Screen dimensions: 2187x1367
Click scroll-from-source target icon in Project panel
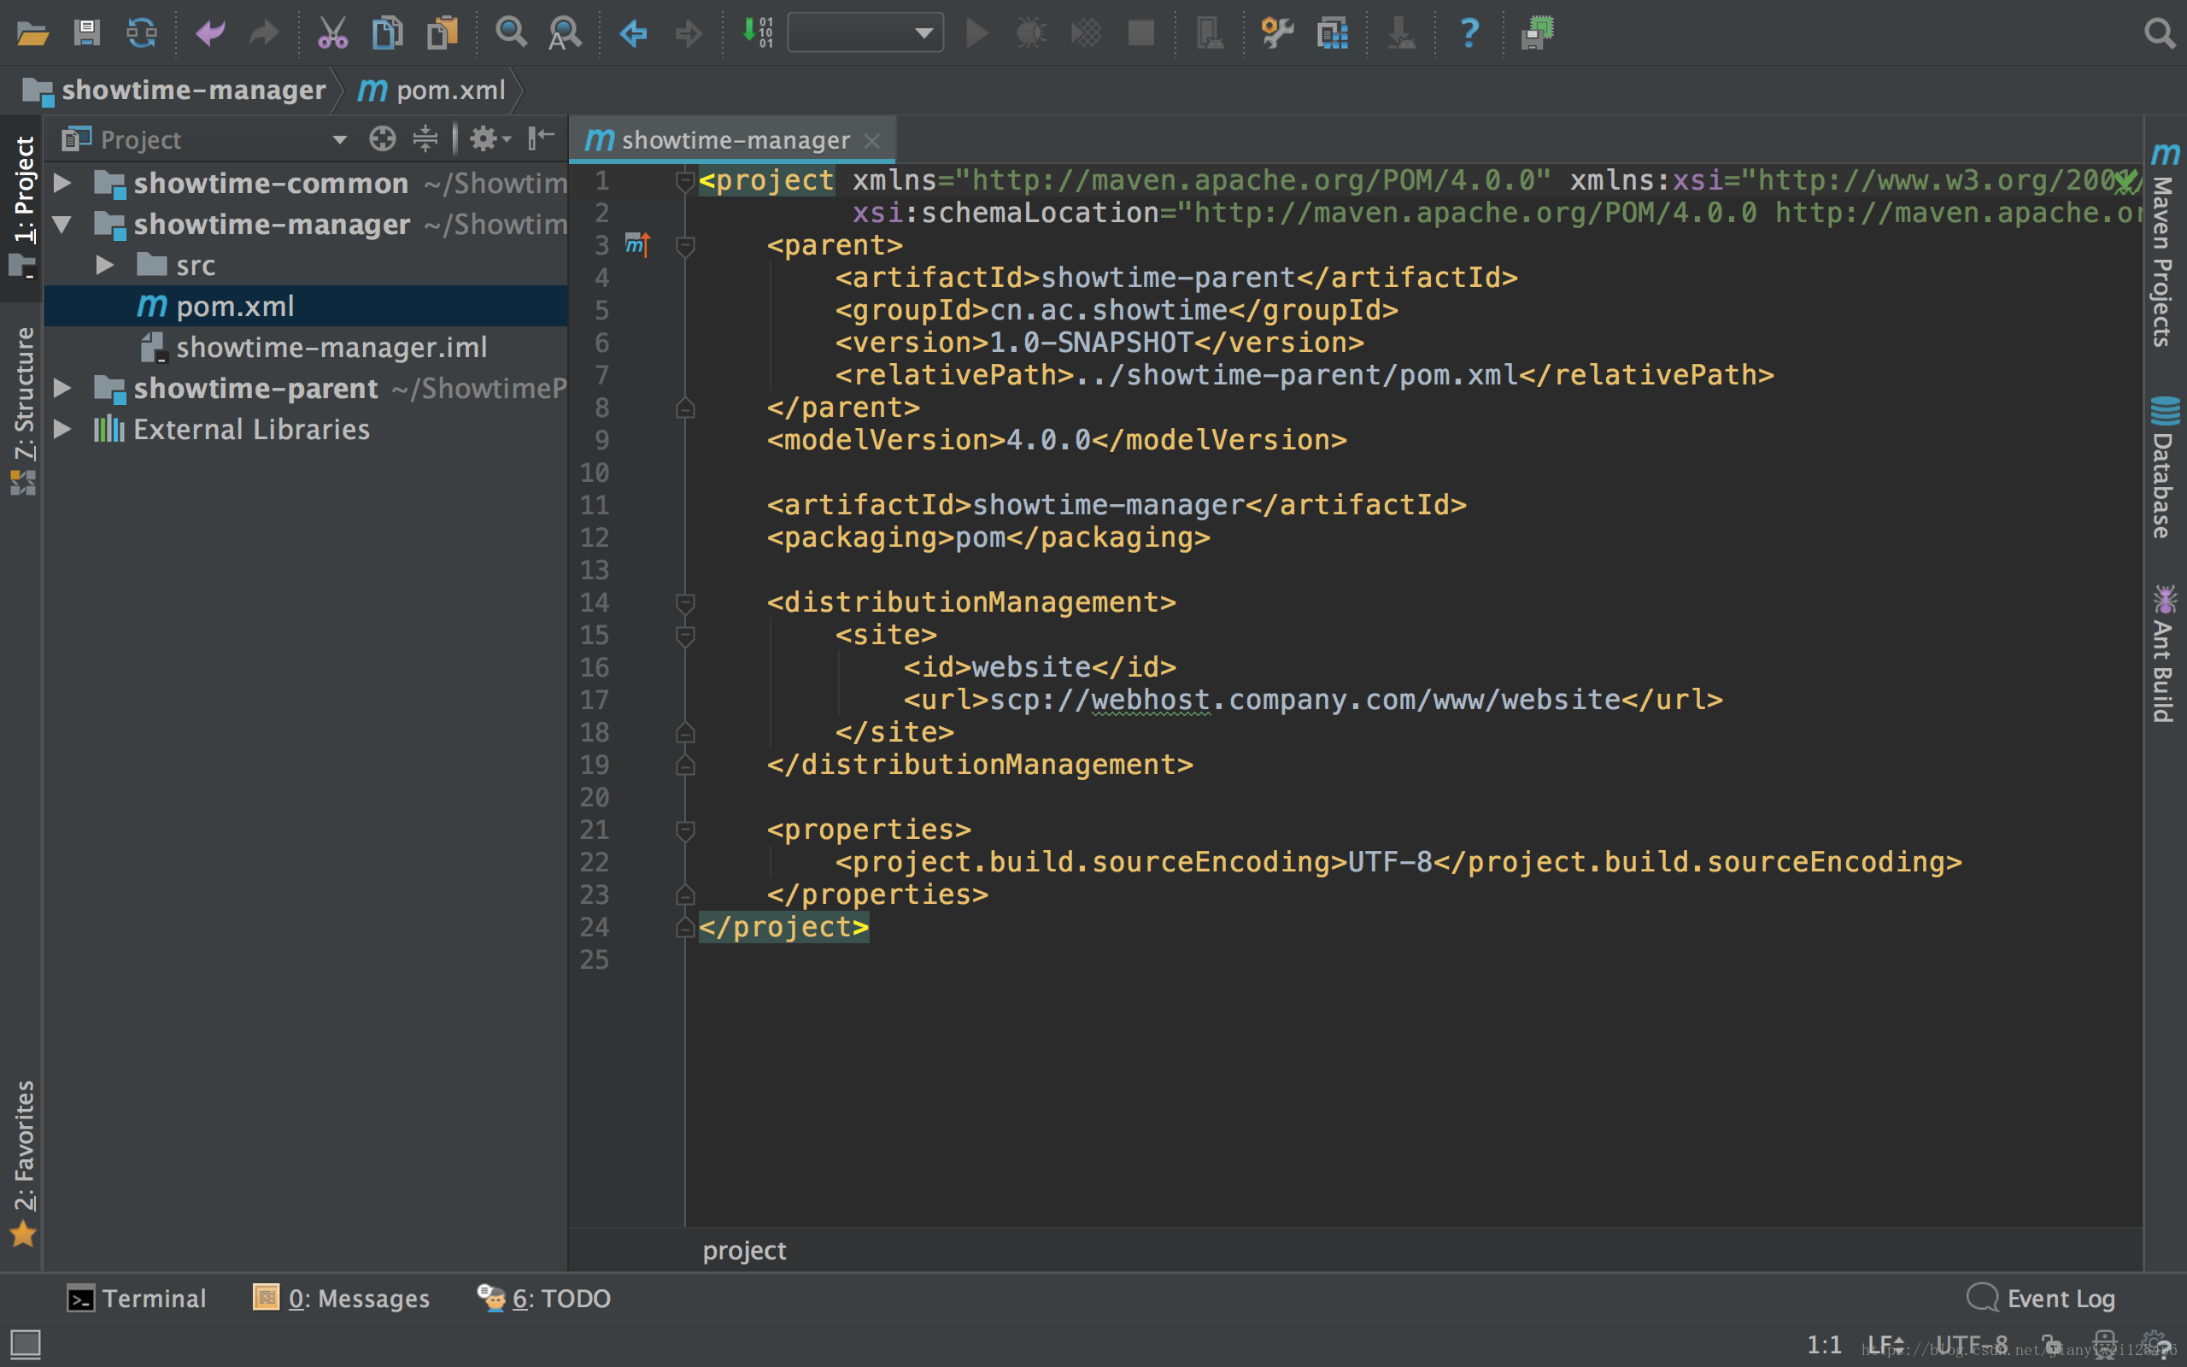pos(382,139)
